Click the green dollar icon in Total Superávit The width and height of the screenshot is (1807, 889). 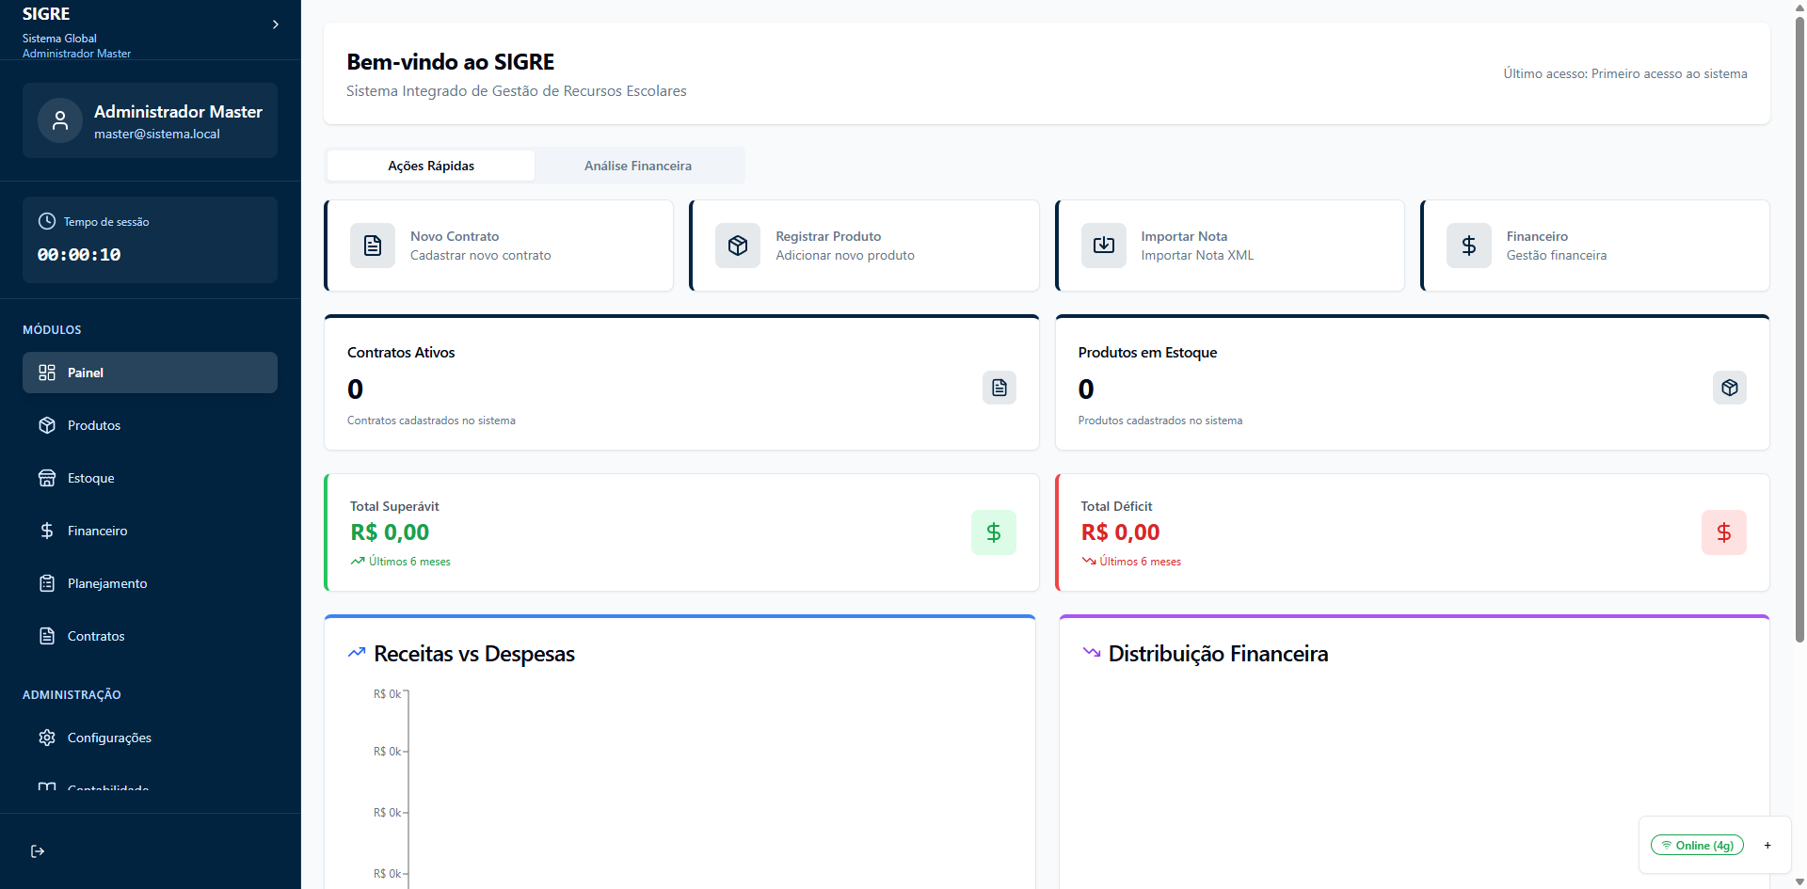993,532
